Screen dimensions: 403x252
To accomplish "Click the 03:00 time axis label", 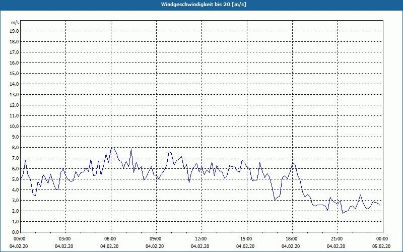I will (x=66, y=239).
